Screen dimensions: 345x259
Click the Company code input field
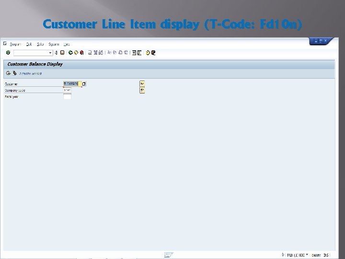[67, 90]
